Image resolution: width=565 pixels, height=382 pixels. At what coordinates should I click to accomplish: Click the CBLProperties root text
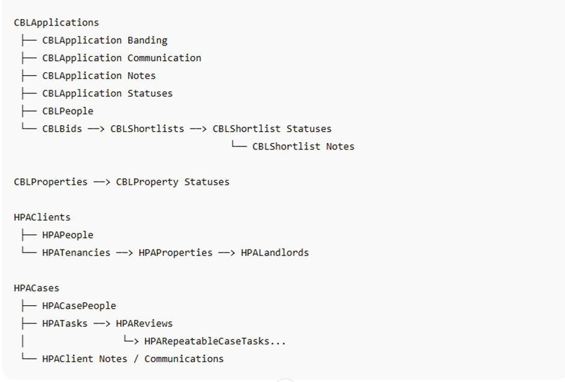pyautogui.click(x=50, y=182)
